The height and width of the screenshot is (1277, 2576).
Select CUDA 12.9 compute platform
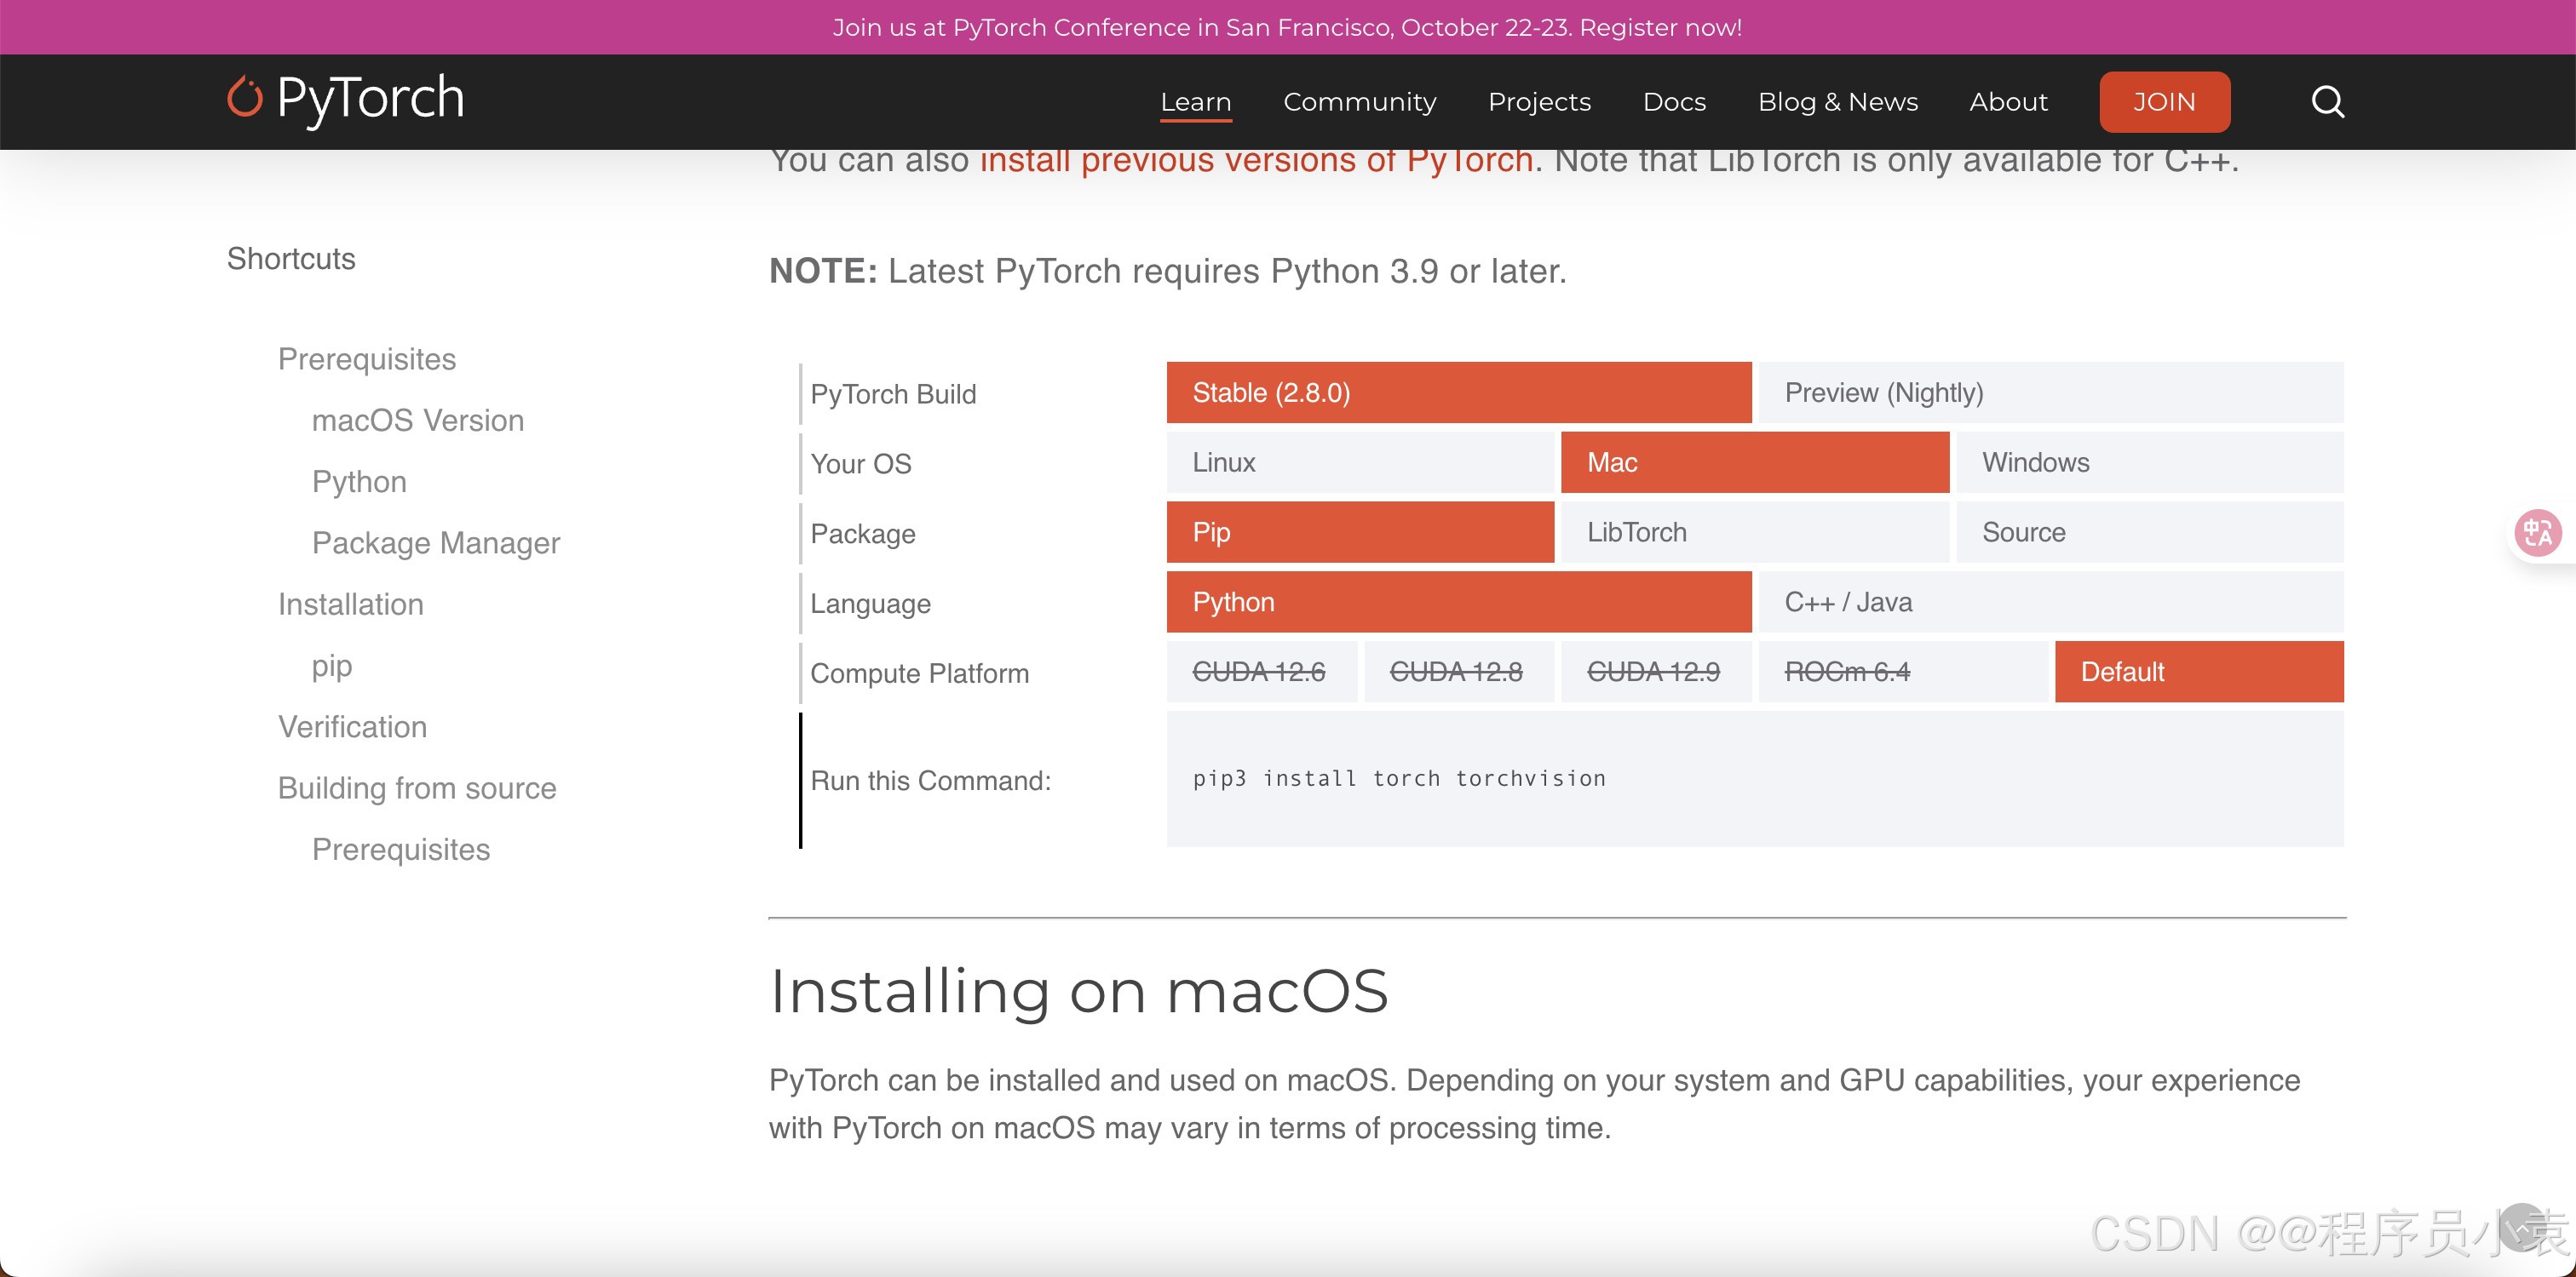tap(1656, 672)
